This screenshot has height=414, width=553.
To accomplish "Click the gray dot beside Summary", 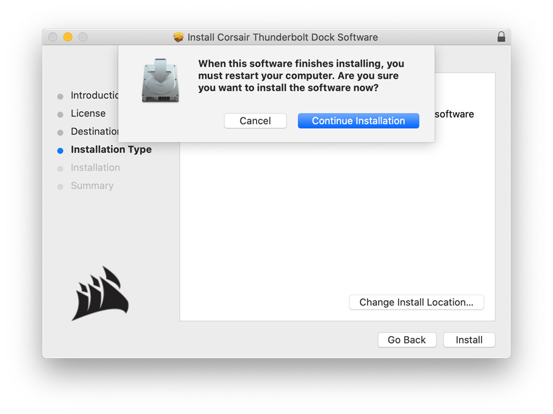I will pyautogui.click(x=60, y=187).
